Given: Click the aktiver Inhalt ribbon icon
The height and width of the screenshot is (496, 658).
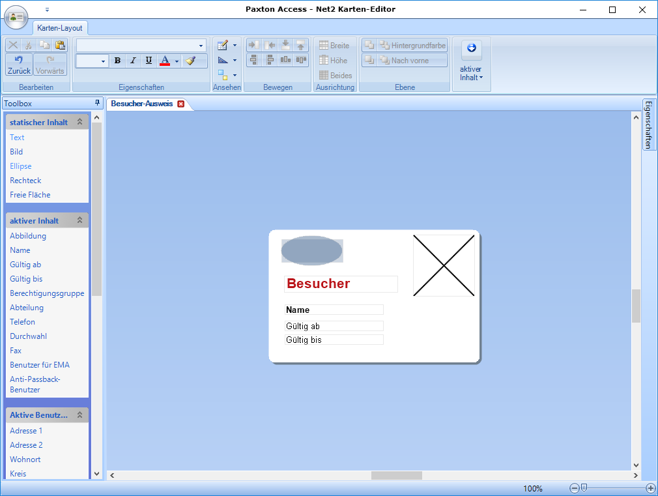Looking at the screenshot, I should pos(471,49).
